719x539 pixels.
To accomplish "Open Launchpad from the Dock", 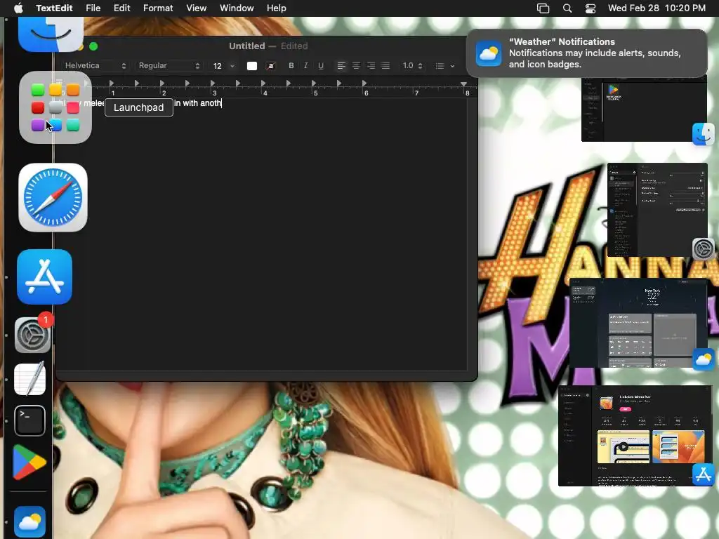I will 55,107.
